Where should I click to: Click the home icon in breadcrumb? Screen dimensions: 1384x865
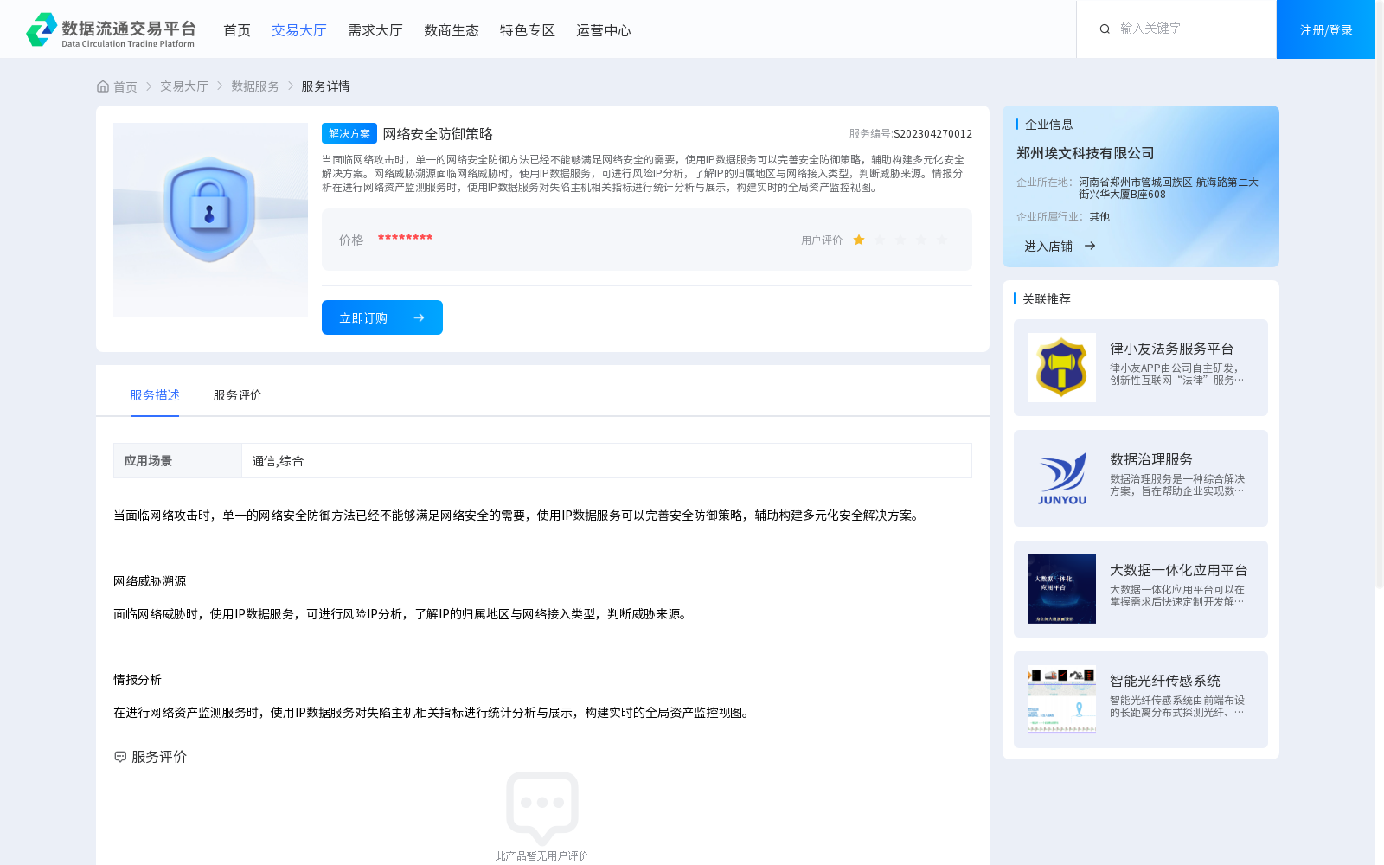[x=103, y=86]
